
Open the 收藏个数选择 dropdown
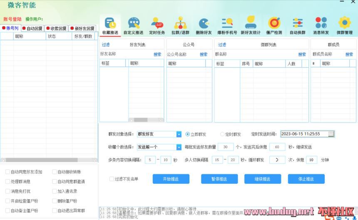[x=179, y=147]
